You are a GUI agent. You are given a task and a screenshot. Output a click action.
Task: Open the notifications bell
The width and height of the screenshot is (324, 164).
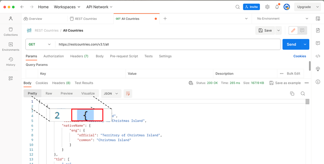click(277, 7)
